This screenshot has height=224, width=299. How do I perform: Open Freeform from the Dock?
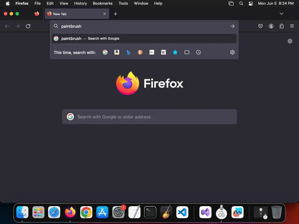tap(237, 212)
